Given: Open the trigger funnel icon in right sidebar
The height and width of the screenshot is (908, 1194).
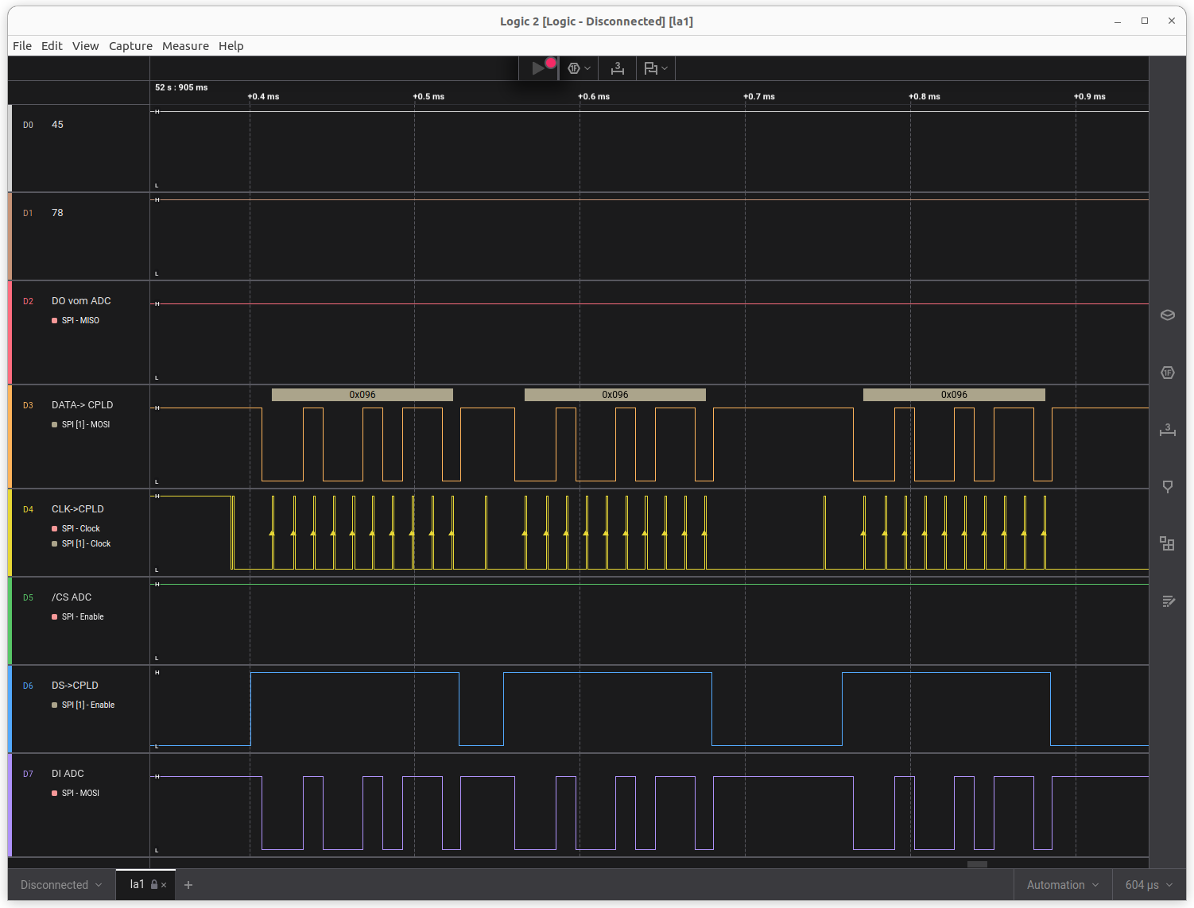Looking at the screenshot, I should tap(1167, 487).
